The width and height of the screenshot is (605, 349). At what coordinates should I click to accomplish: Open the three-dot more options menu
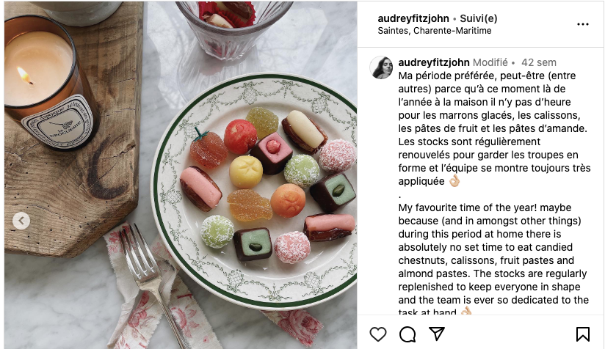pyautogui.click(x=583, y=24)
